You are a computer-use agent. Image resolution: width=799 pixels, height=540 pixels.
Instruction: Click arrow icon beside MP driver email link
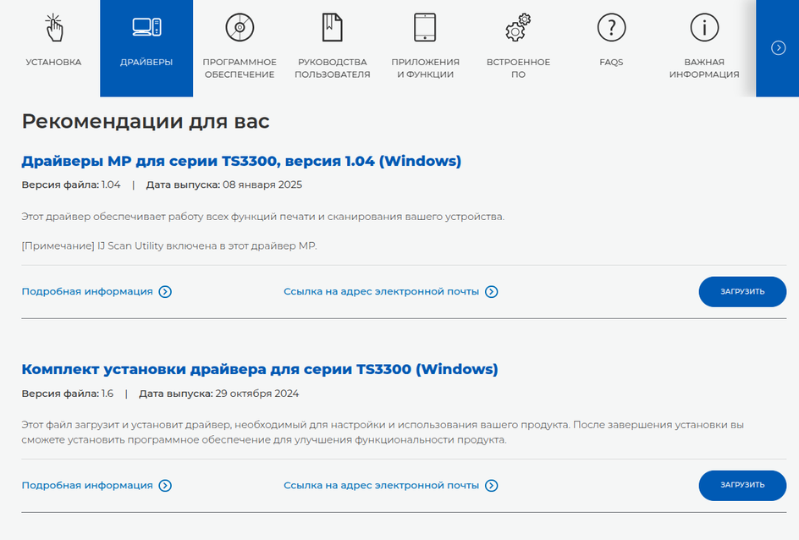click(491, 292)
